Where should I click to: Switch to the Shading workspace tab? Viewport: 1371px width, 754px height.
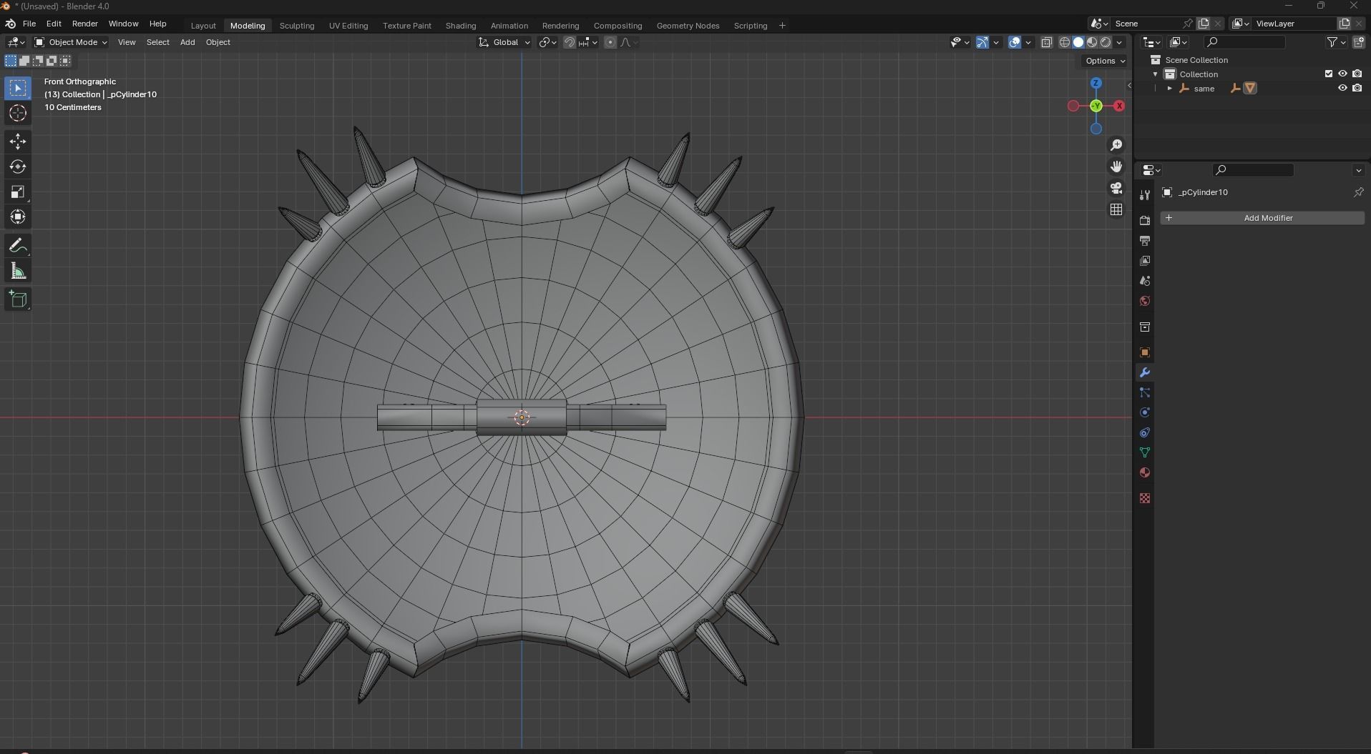pos(461,25)
